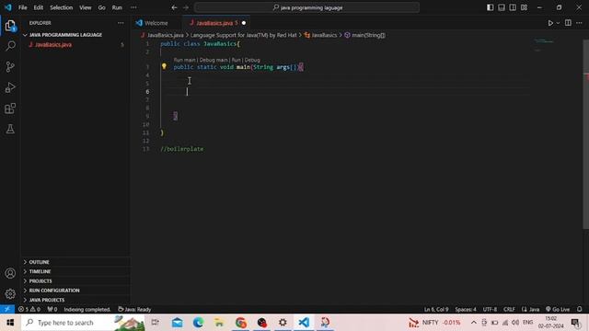Click the lightbulb code action icon
589x331 pixels.
164,66
